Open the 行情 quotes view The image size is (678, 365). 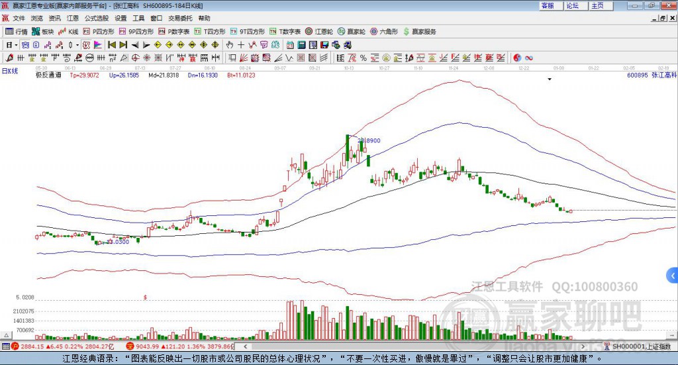coord(17,32)
